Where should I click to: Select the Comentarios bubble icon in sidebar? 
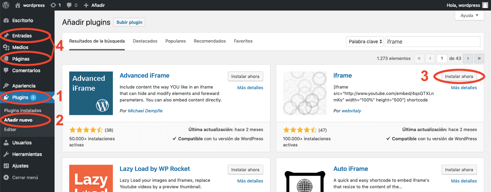(x=6, y=70)
